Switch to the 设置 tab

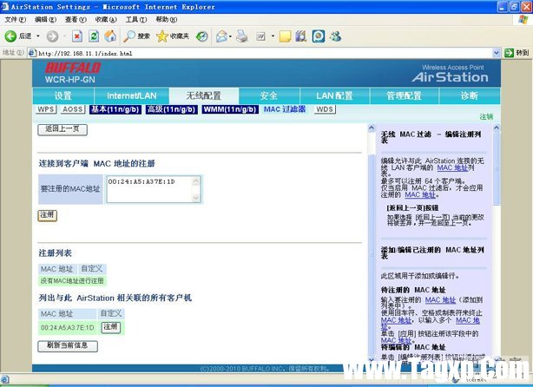coord(63,95)
